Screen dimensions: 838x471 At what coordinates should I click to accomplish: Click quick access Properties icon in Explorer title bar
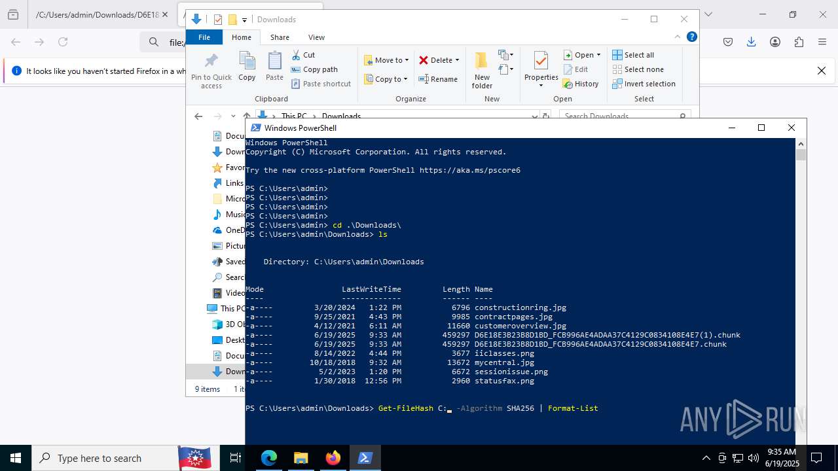[x=218, y=20]
